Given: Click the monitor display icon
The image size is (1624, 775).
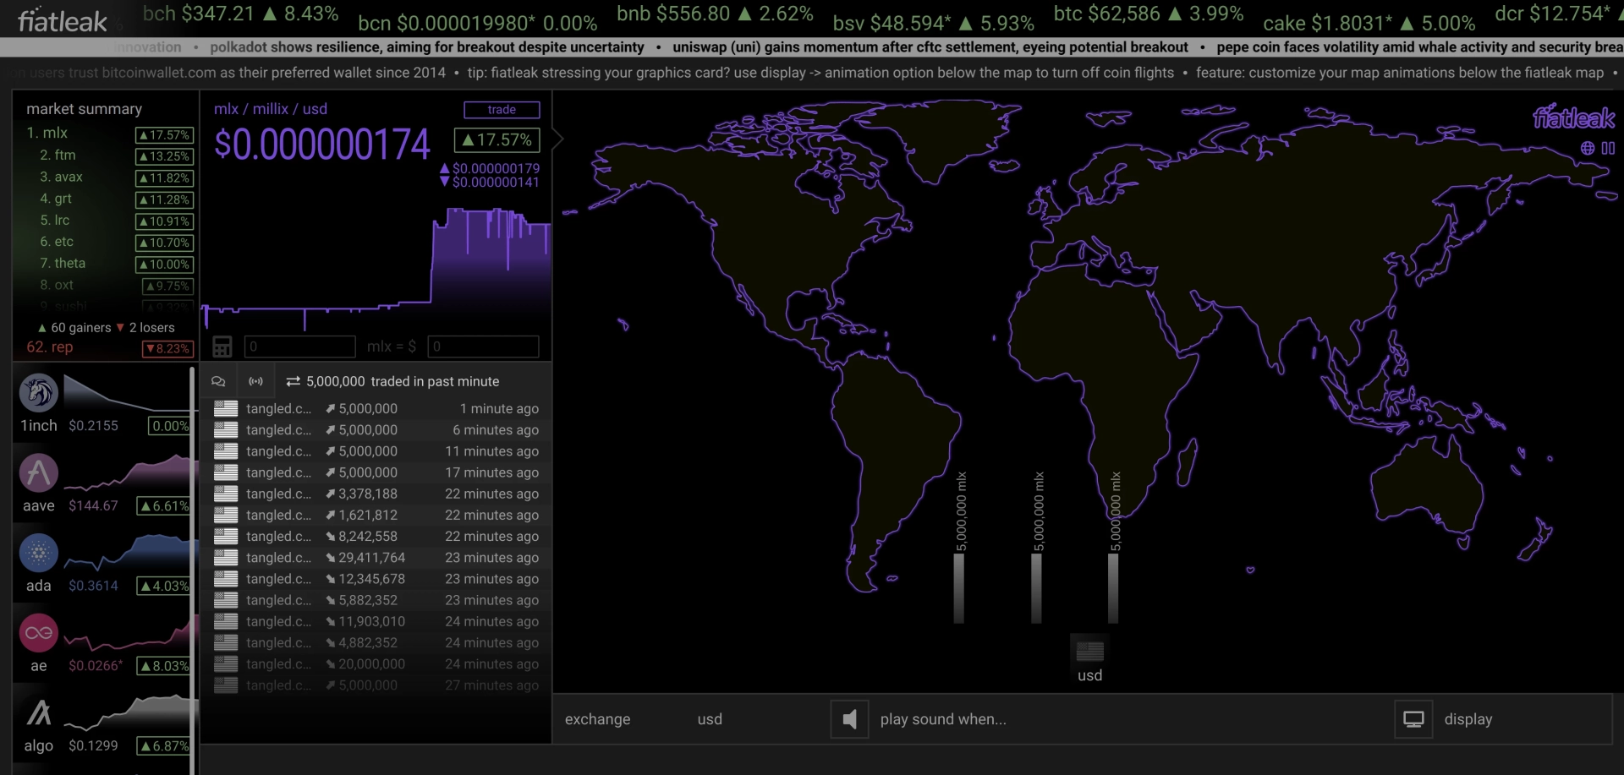Looking at the screenshot, I should coord(1413,719).
